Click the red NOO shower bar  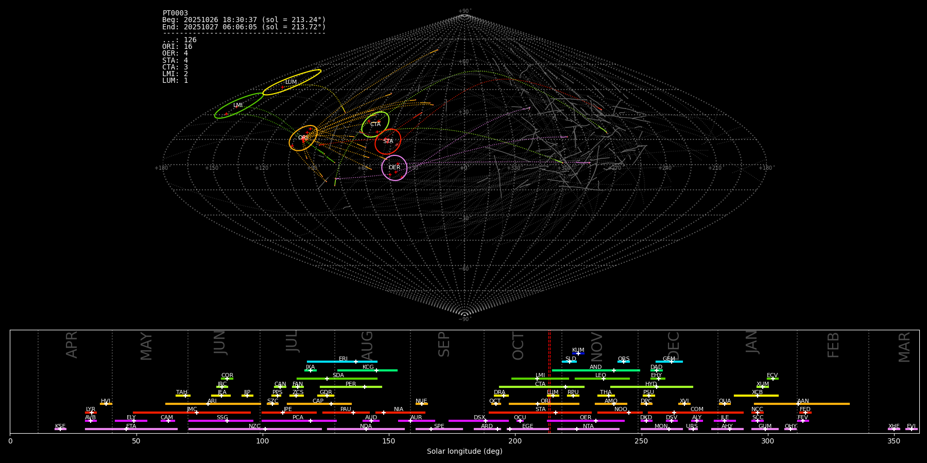[620, 413]
